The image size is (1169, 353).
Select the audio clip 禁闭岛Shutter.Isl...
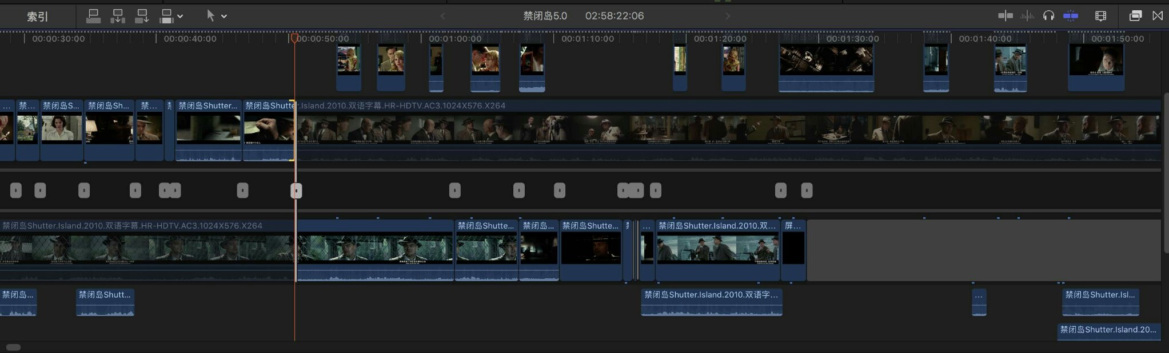point(1100,302)
